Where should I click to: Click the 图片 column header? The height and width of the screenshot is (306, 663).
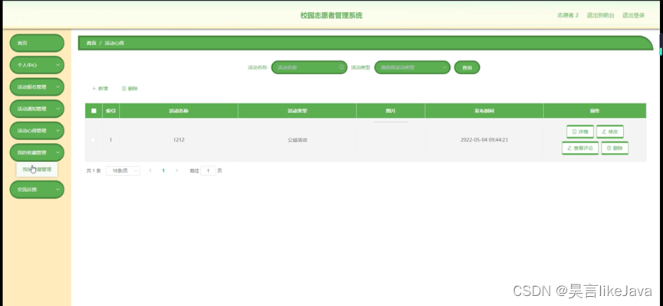click(x=391, y=111)
